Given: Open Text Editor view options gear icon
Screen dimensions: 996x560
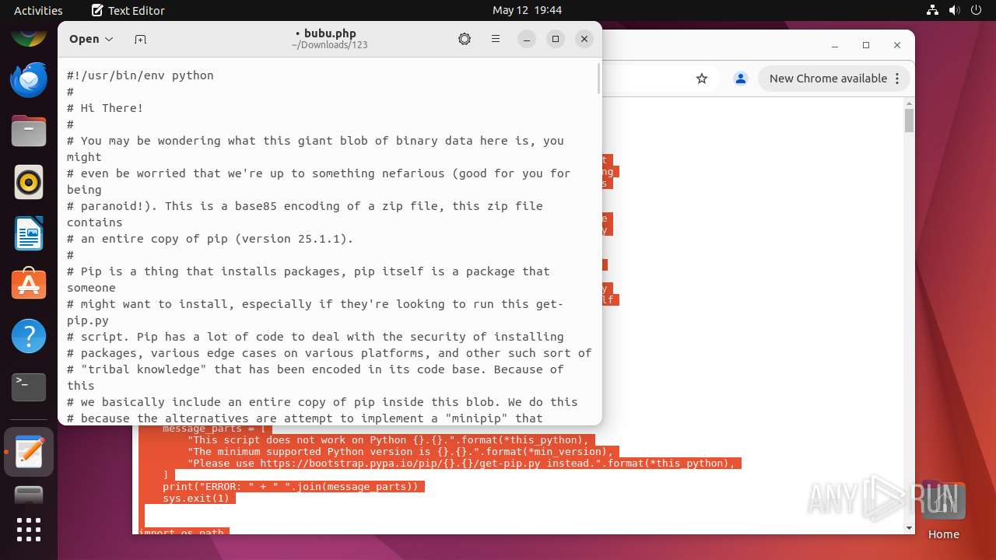Looking at the screenshot, I should [465, 39].
